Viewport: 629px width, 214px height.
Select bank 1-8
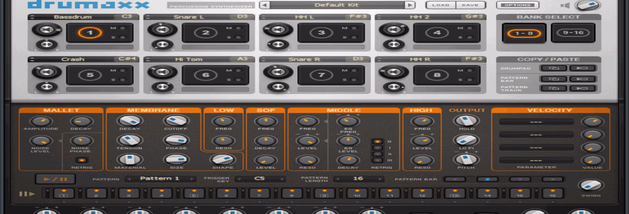tap(524, 33)
